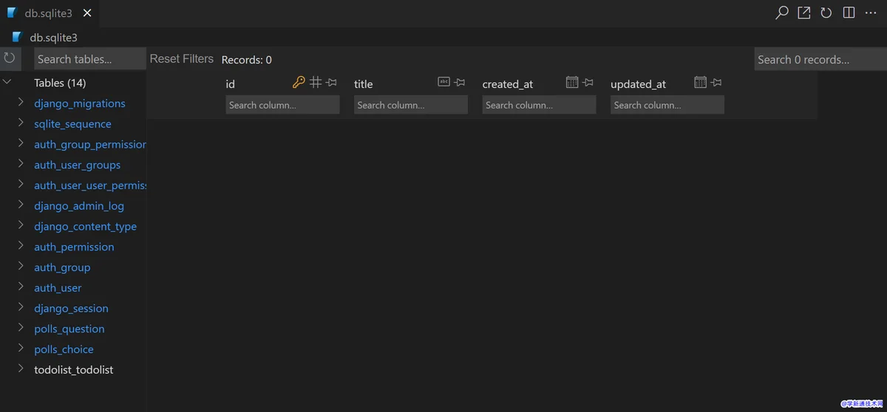Screen dimensions: 887x412
Task: Toggle pin on the title column
Action: pyautogui.click(x=460, y=83)
